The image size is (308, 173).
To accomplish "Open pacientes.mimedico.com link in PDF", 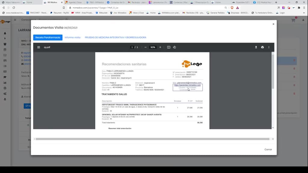I will point(187,85).
